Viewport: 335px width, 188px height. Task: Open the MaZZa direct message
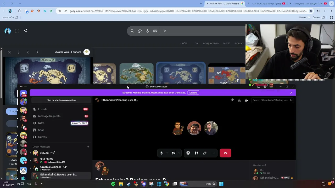[x=61, y=153]
